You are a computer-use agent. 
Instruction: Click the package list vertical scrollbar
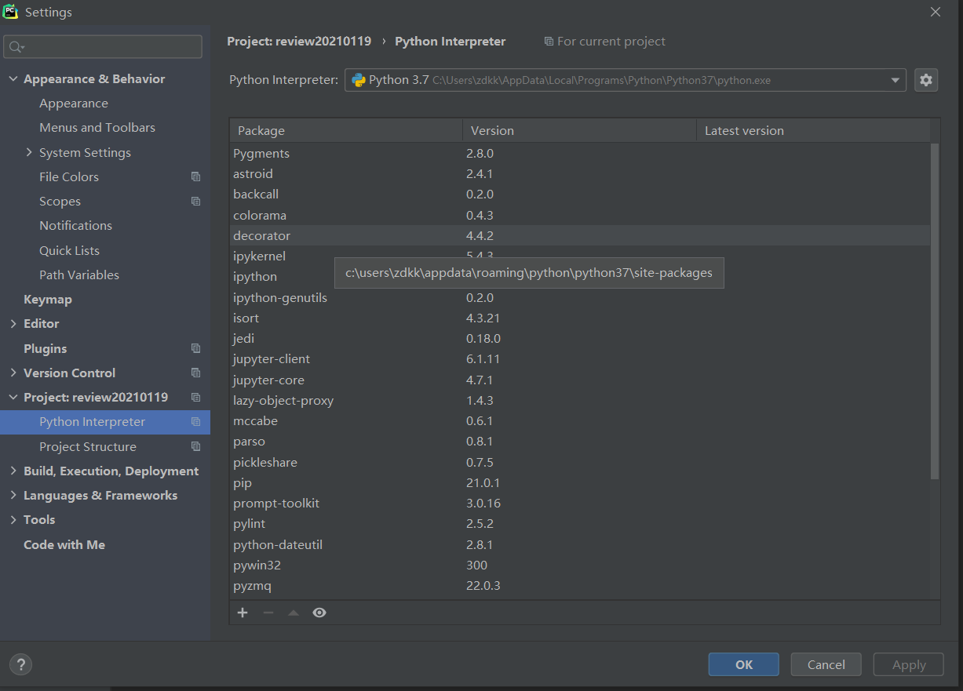tap(934, 311)
